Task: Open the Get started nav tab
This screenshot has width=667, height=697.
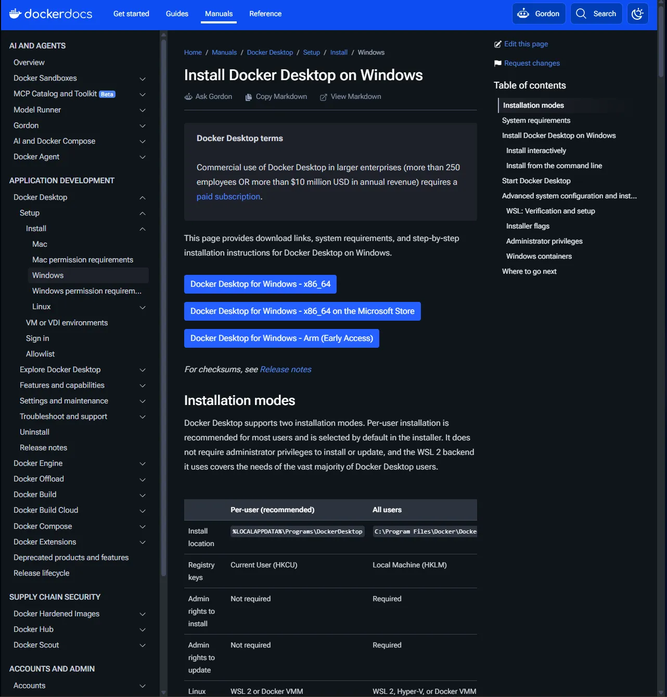Action: tap(131, 14)
